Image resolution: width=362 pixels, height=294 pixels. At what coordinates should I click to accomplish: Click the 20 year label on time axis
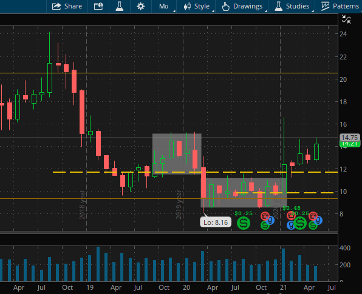coord(186,287)
